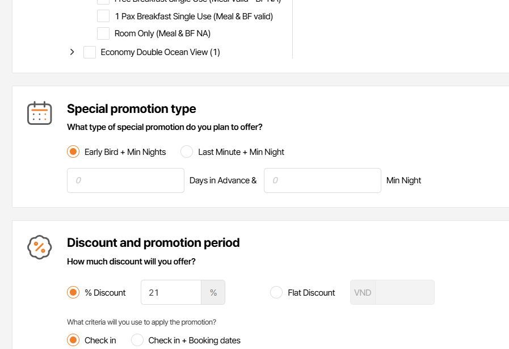This screenshot has height=349, width=509.
Task: Click the calendar icon beside Special promotion type
Action: [40, 113]
